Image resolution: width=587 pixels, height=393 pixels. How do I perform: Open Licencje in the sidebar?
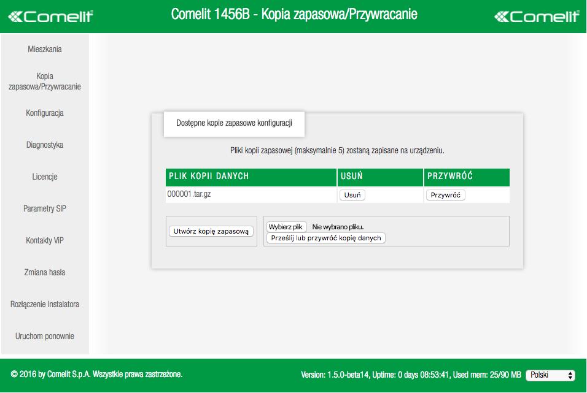pos(45,177)
